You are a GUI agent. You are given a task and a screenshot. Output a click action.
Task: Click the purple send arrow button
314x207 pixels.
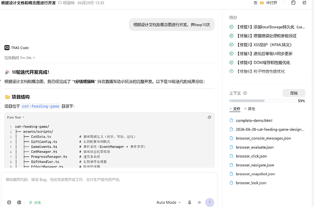(209, 202)
